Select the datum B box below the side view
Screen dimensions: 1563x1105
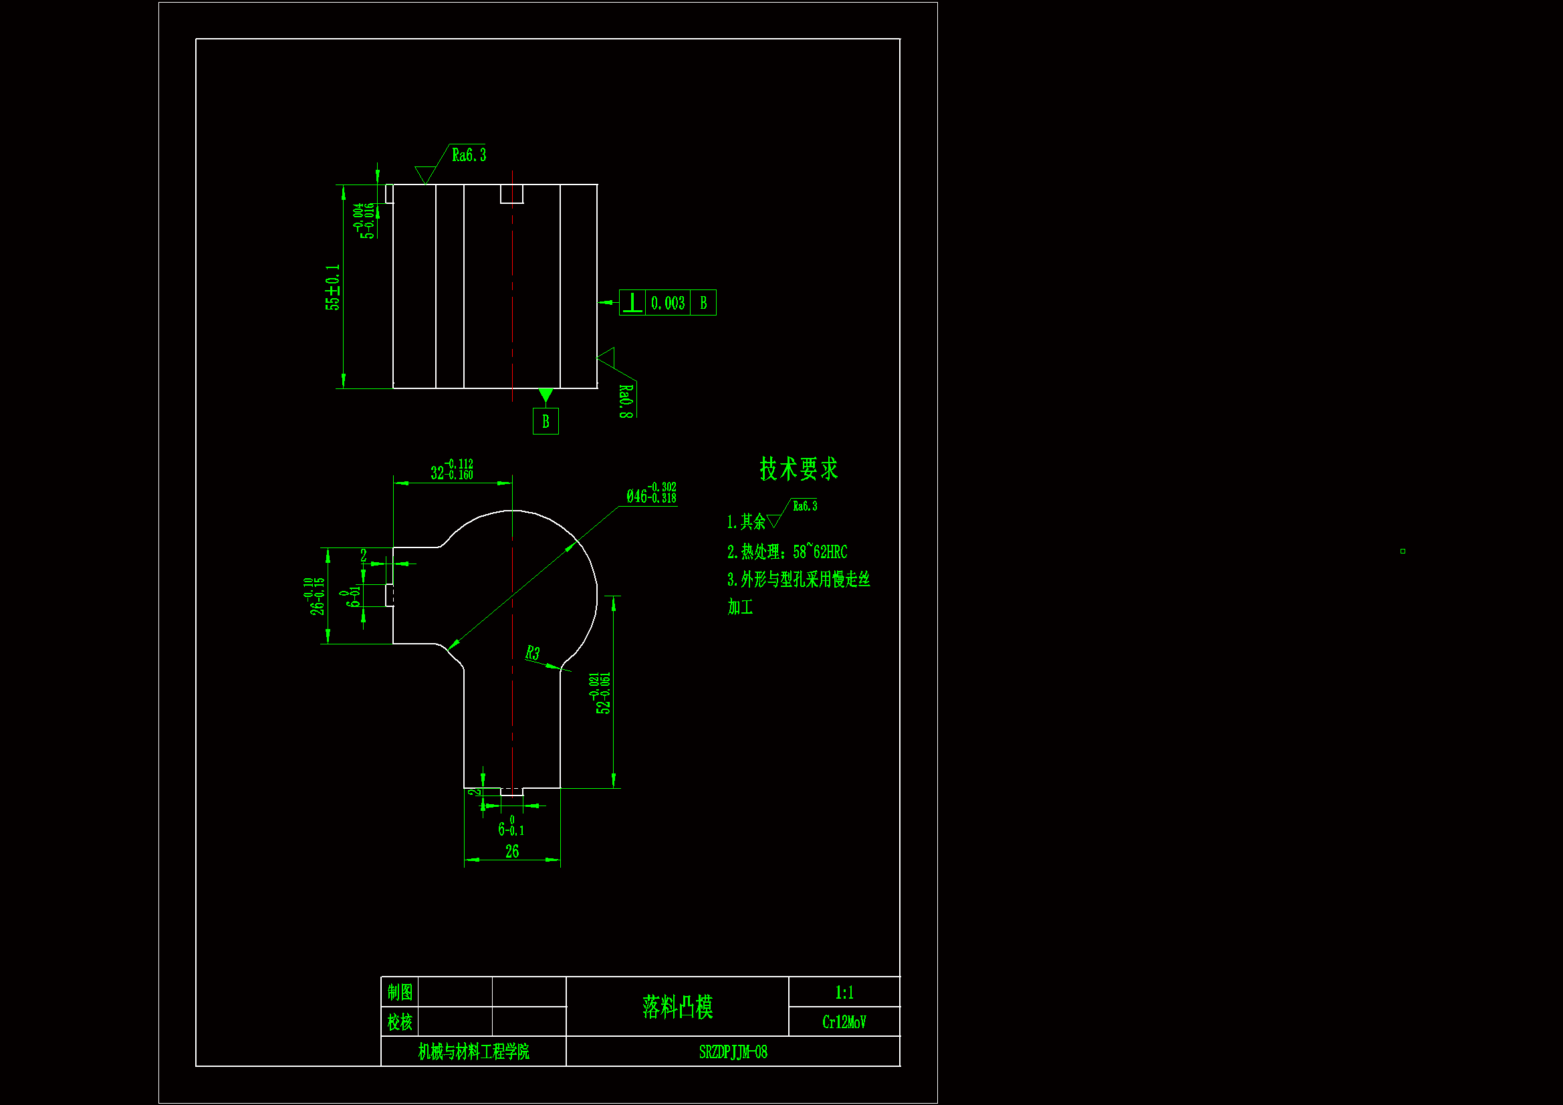click(546, 421)
